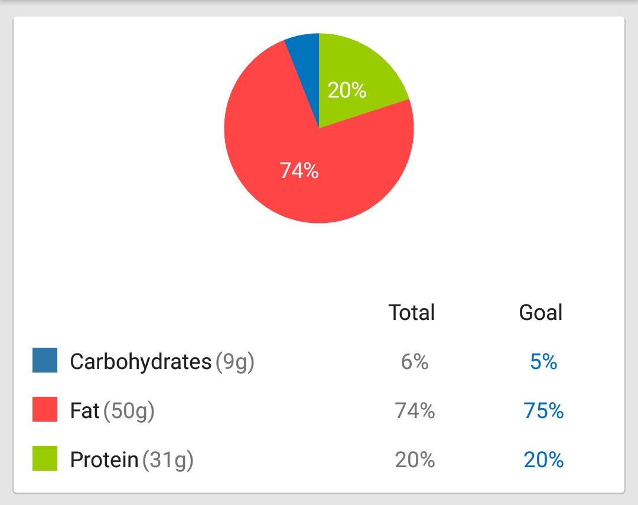Screen dimensions: 638x505
Task: Open the 20% protein goal link
Action: point(543,459)
